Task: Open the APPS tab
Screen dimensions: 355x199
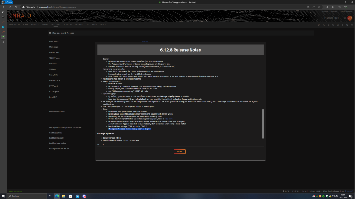Action: coord(94,25)
